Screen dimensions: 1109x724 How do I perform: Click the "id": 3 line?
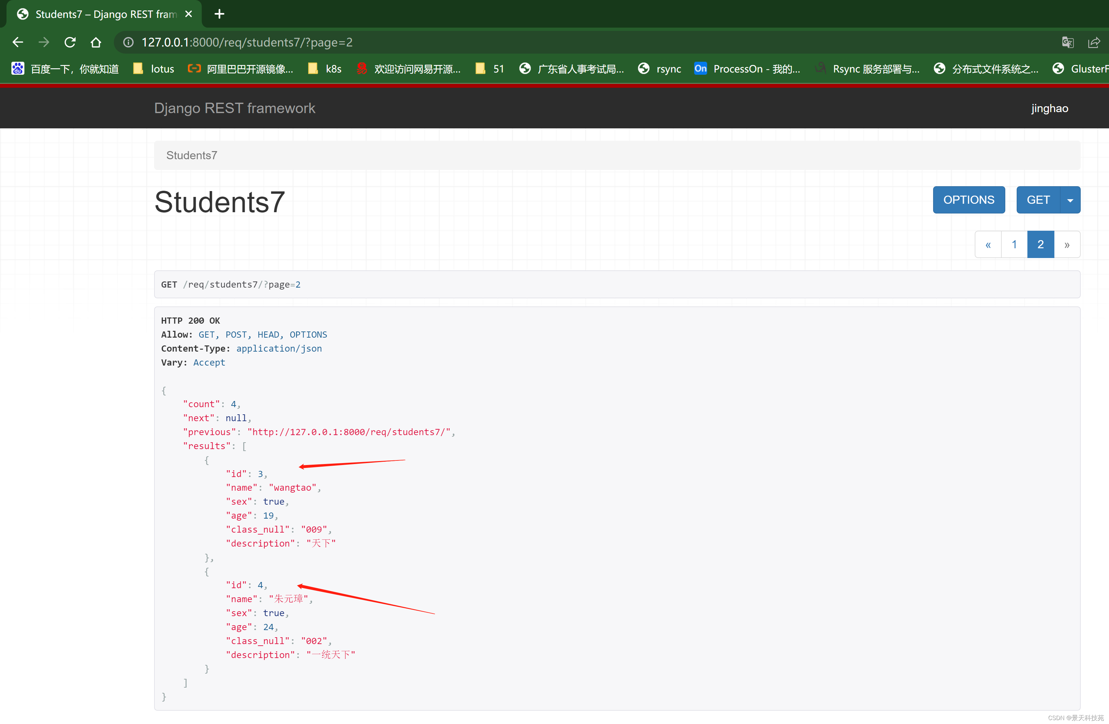coord(246,474)
